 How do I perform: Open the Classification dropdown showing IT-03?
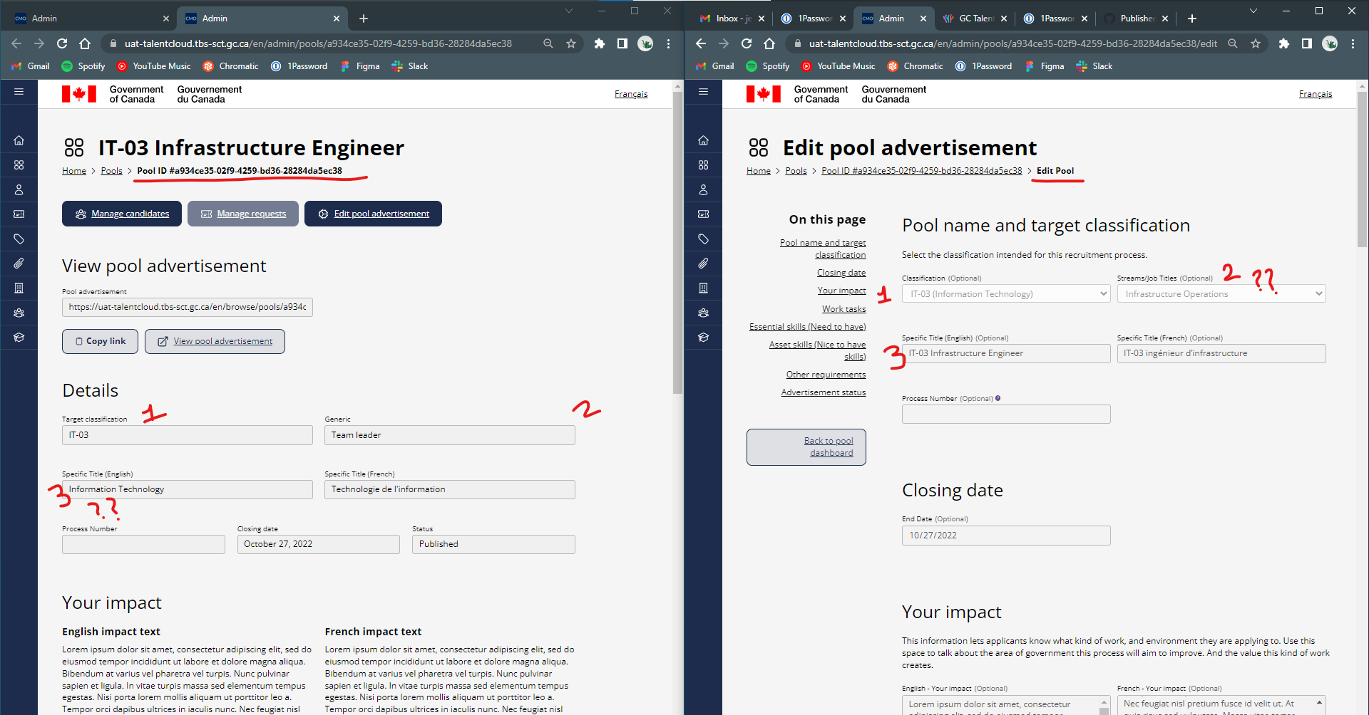click(x=1005, y=293)
